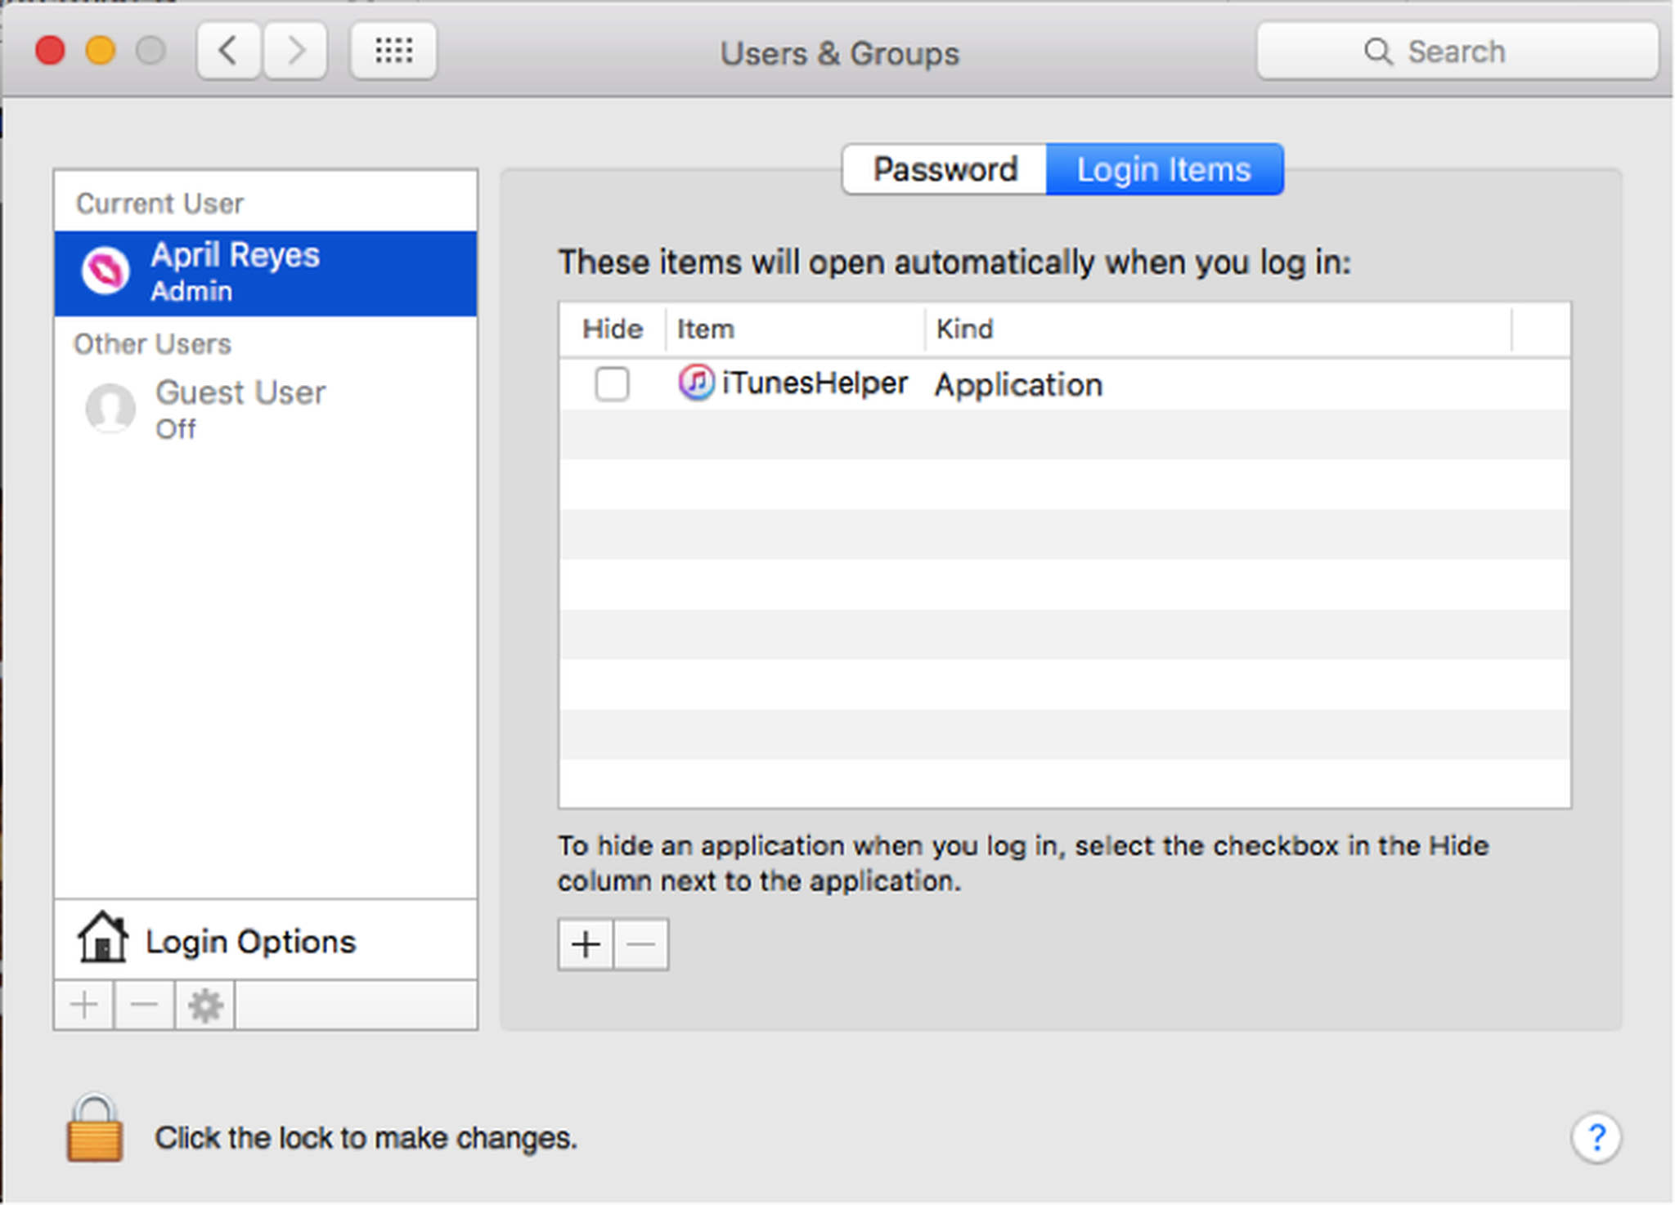Image resolution: width=1675 pixels, height=1205 pixels.
Task: Open the Login Items tab
Action: 1163,169
